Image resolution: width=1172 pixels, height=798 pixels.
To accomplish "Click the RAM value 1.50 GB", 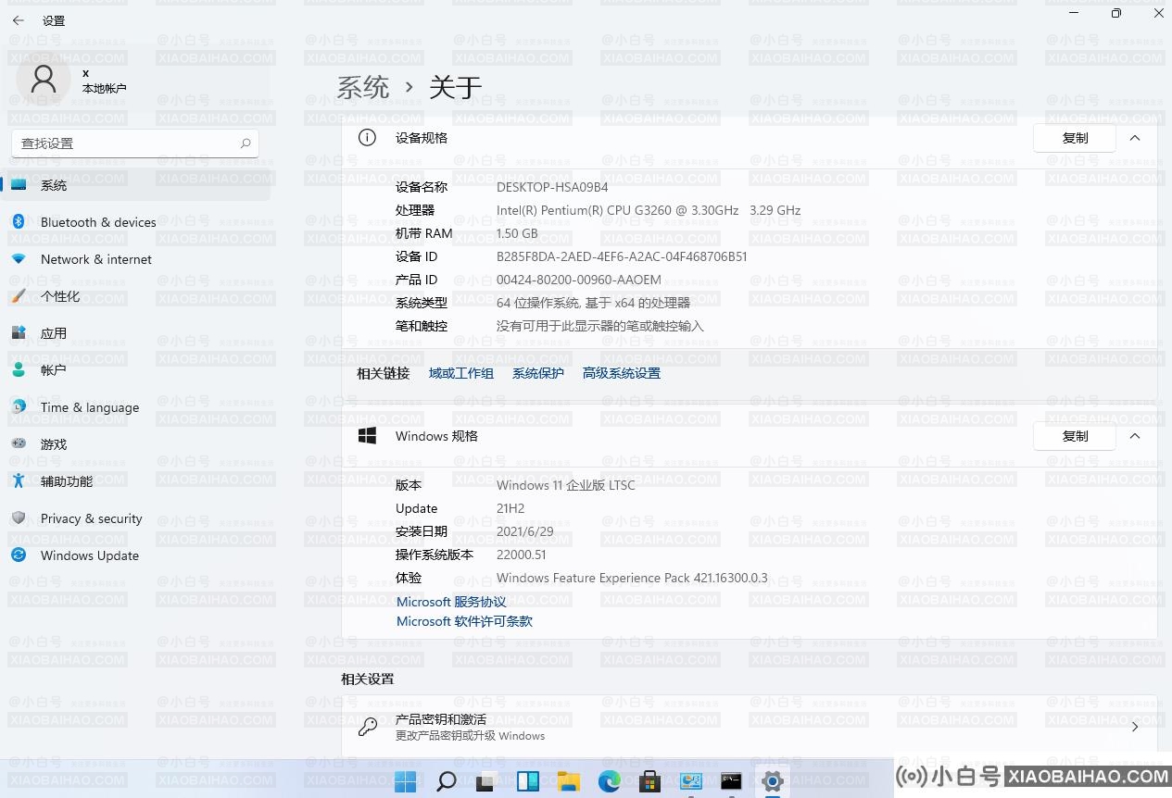I will tap(517, 233).
